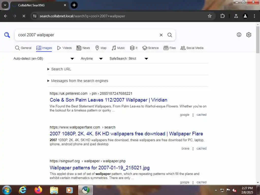
Task: Open the tab search dropdown
Action: pos(5,5)
